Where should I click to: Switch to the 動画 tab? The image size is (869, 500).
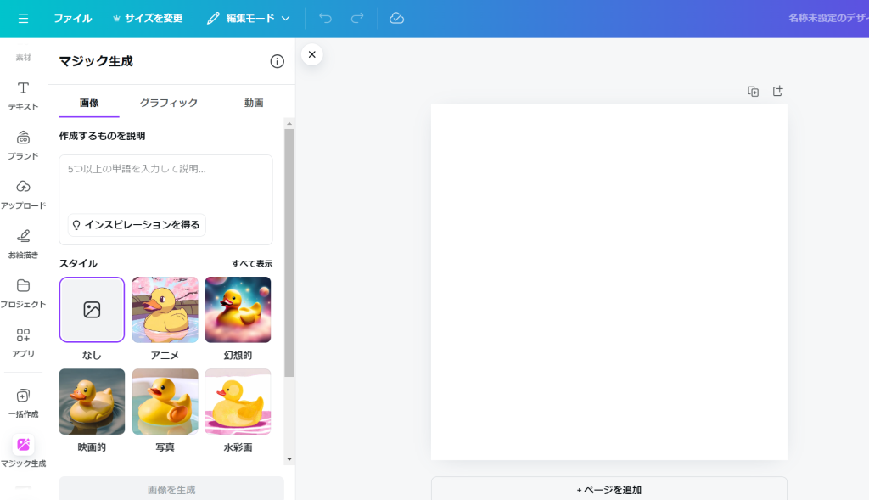point(254,103)
